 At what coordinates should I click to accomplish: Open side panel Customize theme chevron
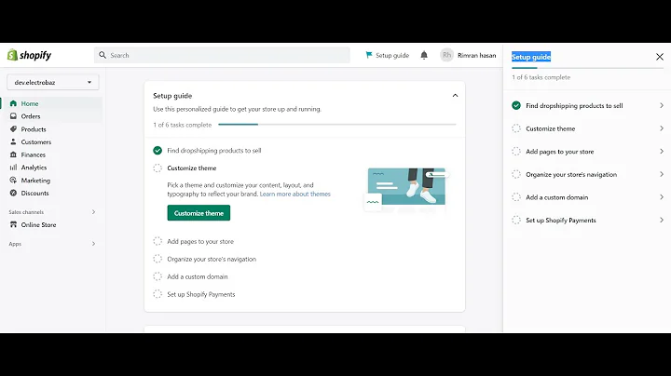coord(661,128)
